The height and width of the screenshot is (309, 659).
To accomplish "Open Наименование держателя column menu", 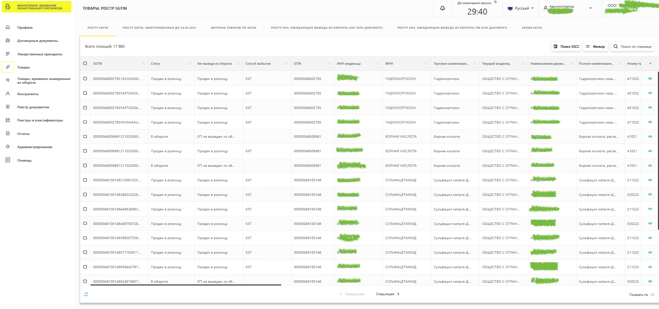I will click(x=572, y=64).
